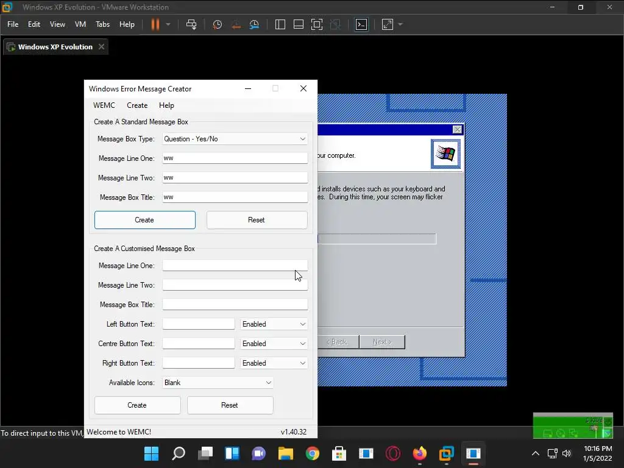Open the volume control in the tray
This screenshot has height=468, width=624.
[x=567, y=453]
